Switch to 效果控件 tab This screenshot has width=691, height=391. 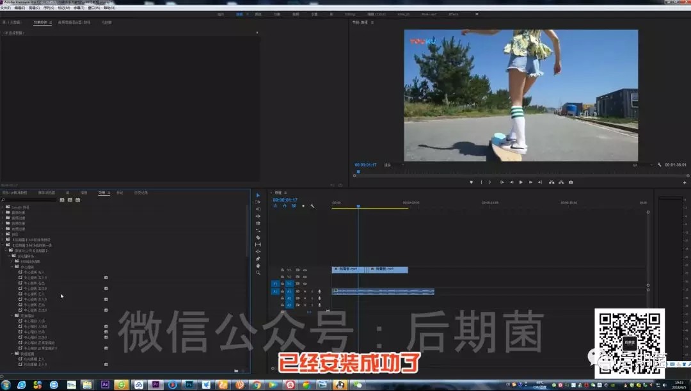40,22
